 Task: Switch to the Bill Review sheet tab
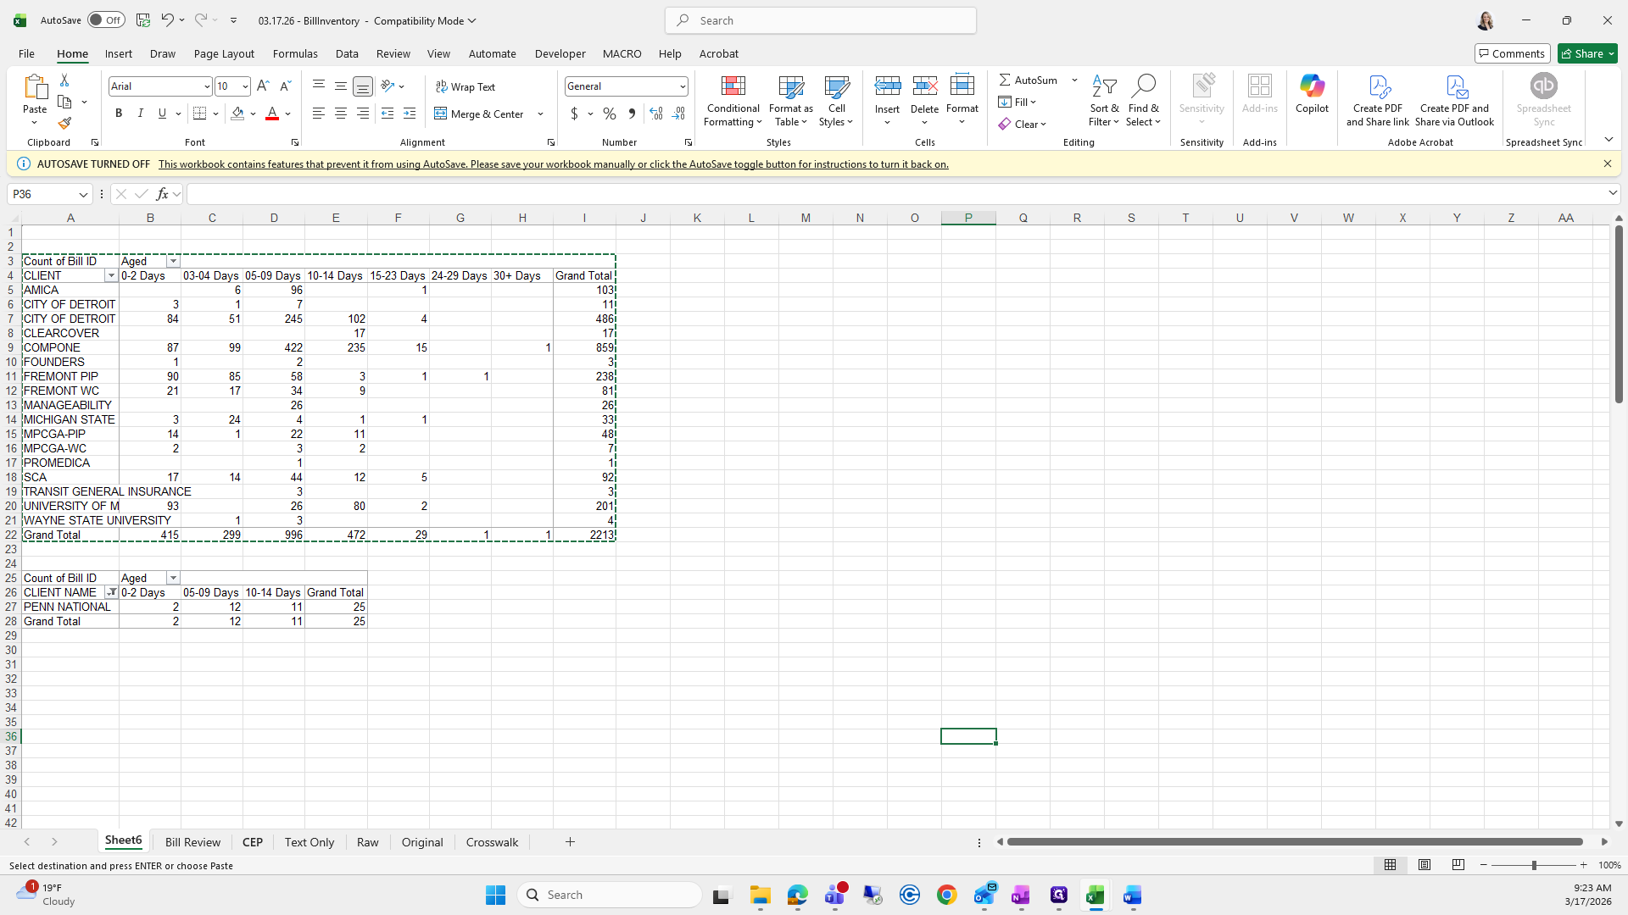click(192, 842)
